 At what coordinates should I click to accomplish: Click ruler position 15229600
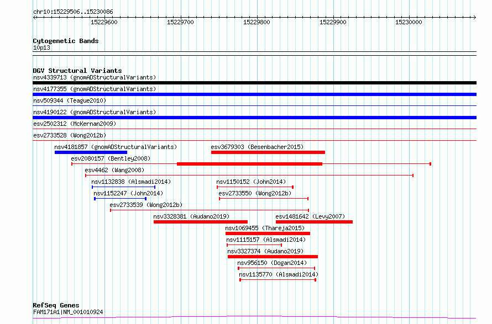(104, 22)
